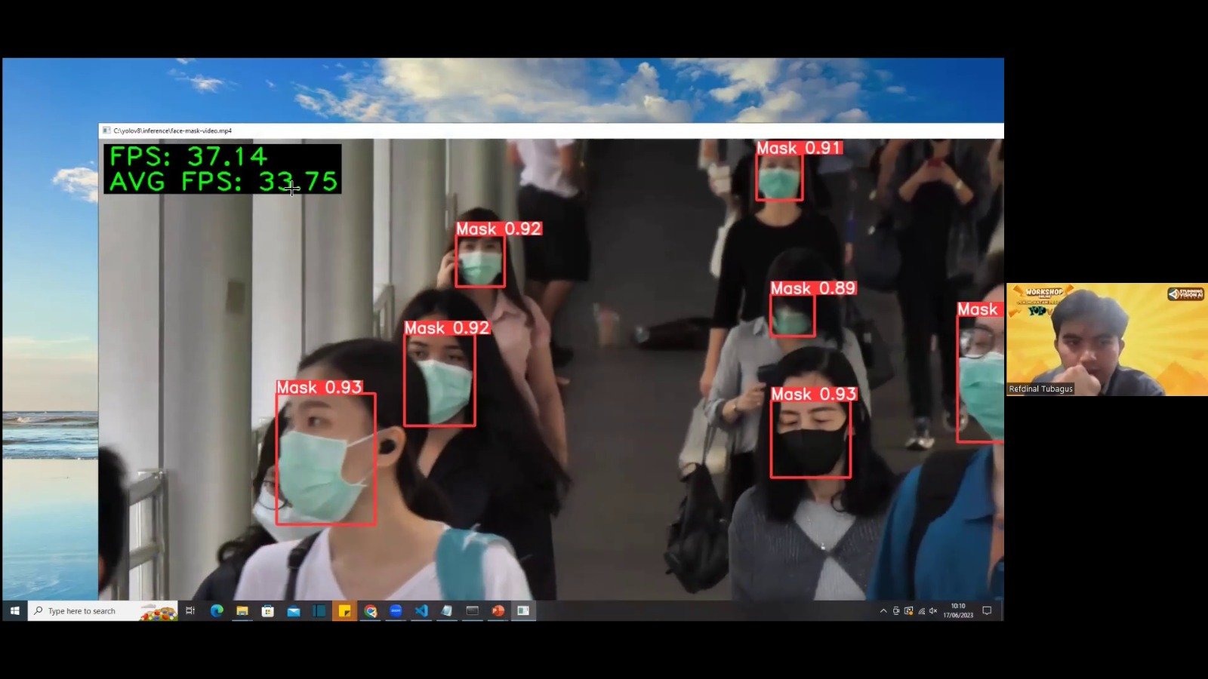Launch Microsoft Edge from the taskbar
The width and height of the screenshot is (1208, 679).
[x=217, y=611]
